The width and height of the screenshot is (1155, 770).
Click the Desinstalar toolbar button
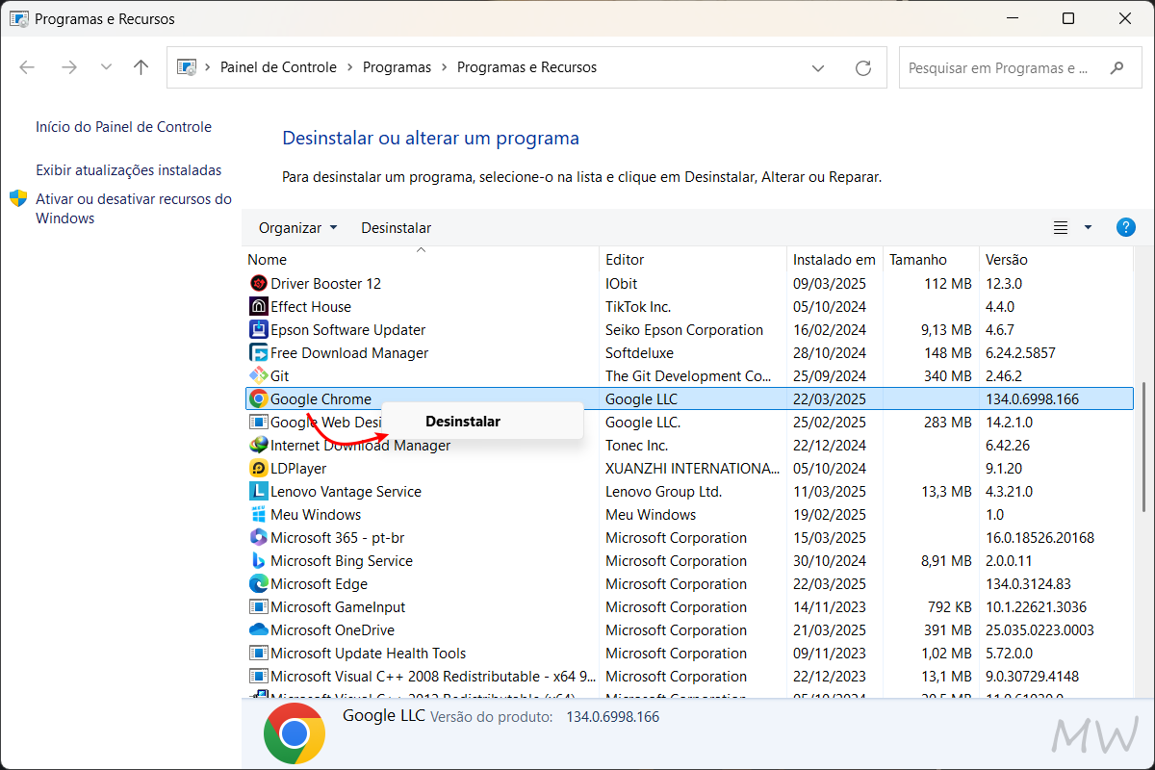click(396, 227)
